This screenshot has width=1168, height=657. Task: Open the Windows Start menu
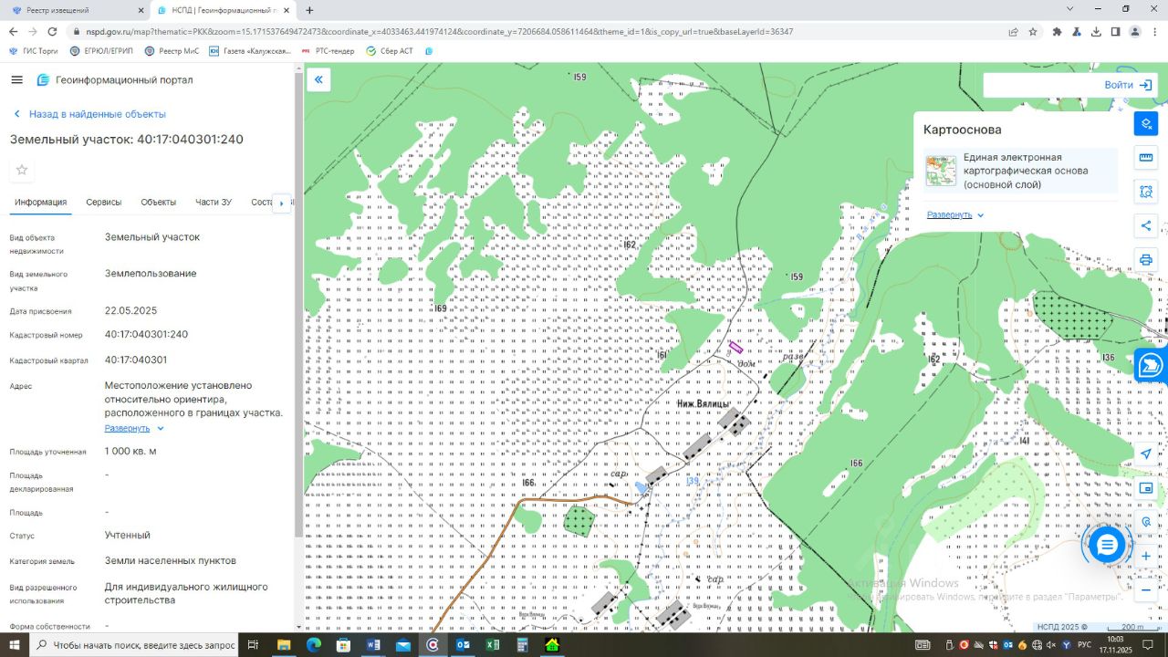14,645
